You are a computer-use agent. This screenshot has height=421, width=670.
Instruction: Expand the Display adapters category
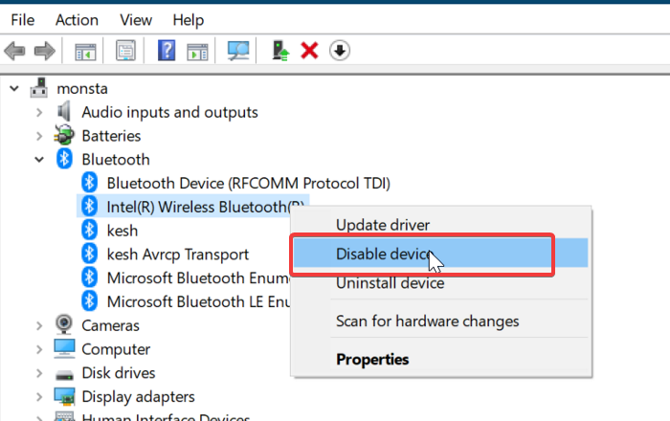[39, 397]
